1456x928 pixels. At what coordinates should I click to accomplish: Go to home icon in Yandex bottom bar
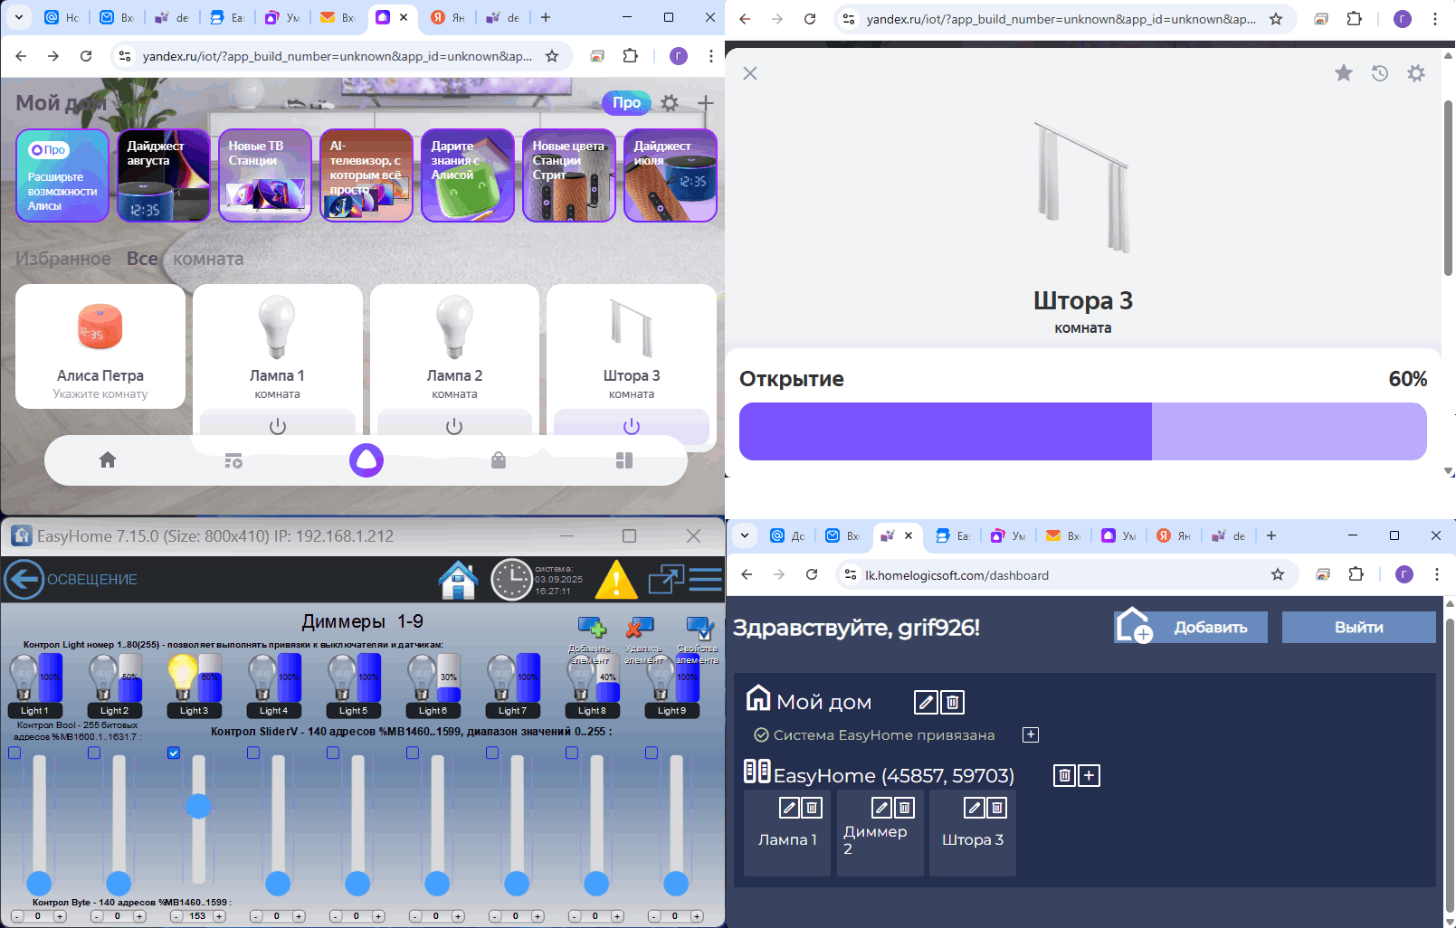click(108, 460)
